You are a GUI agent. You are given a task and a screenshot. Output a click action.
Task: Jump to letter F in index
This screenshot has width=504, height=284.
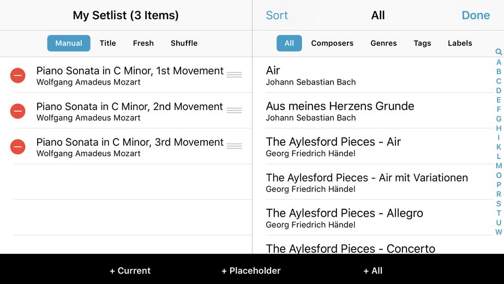[499, 109]
